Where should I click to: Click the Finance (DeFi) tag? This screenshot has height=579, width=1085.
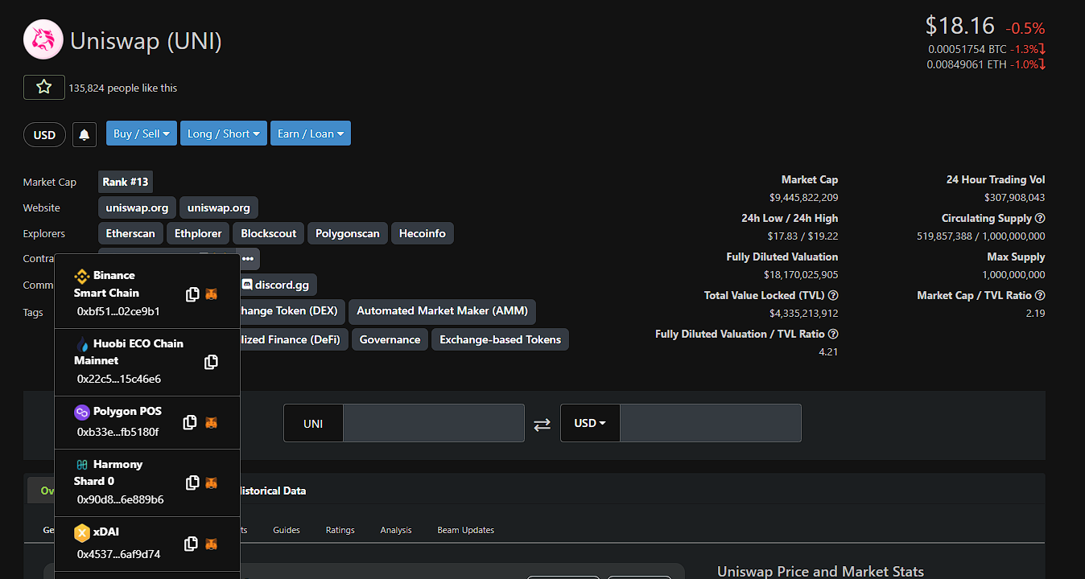(294, 339)
